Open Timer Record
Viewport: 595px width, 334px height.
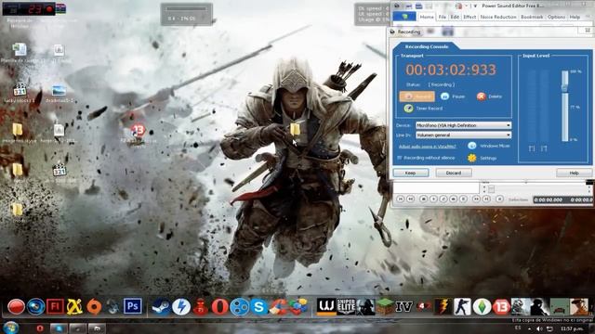(423, 109)
